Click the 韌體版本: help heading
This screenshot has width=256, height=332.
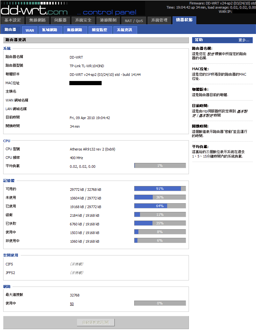pyautogui.click(x=200, y=89)
